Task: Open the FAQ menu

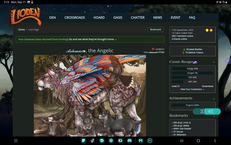Action: (x=192, y=18)
